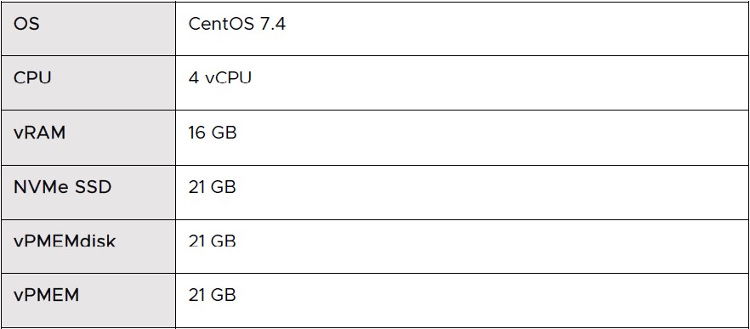
Task: Click the vRAM label cell
Action: pos(88,138)
